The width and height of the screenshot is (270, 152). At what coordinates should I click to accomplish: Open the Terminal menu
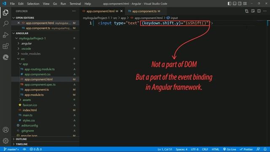(x=75, y=4)
